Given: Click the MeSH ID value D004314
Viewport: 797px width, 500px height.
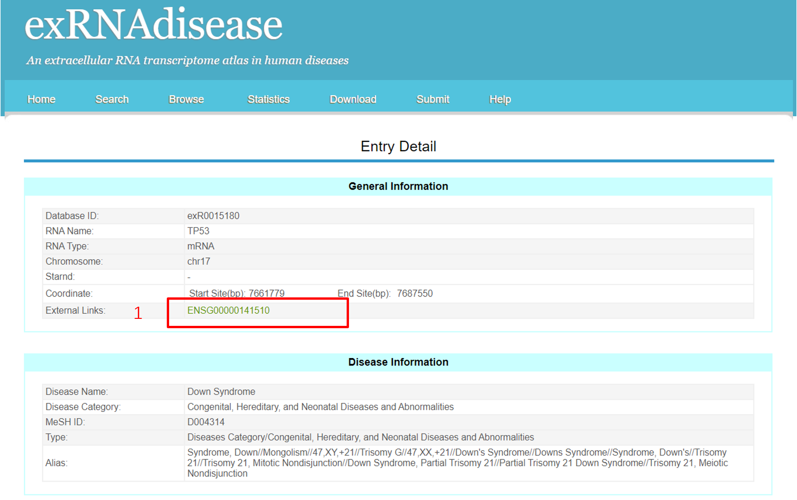Looking at the screenshot, I should [x=206, y=422].
